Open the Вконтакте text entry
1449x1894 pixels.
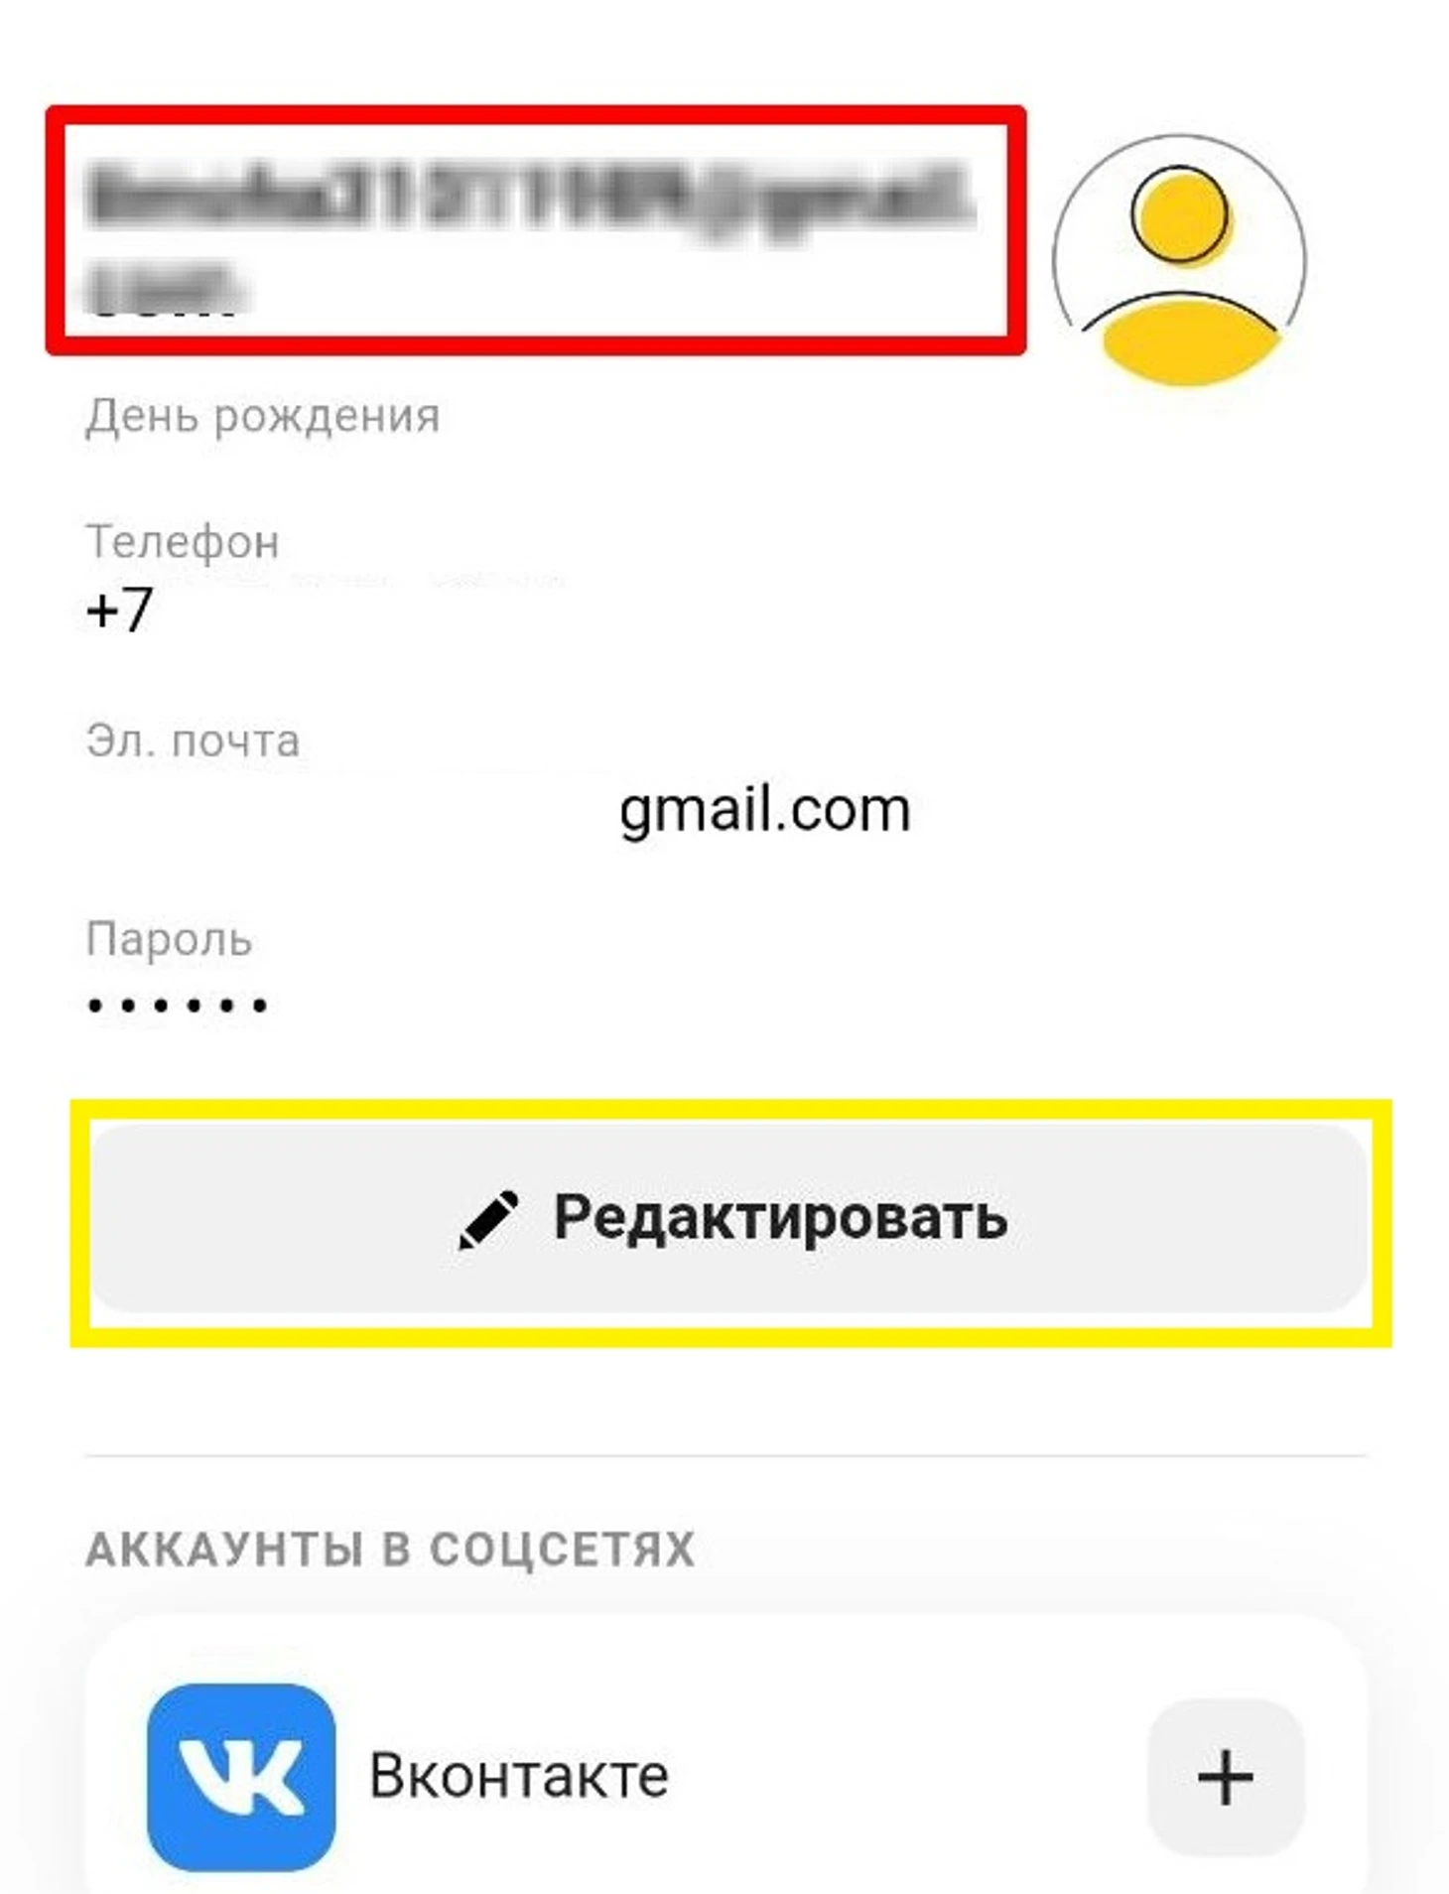(519, 1777)
